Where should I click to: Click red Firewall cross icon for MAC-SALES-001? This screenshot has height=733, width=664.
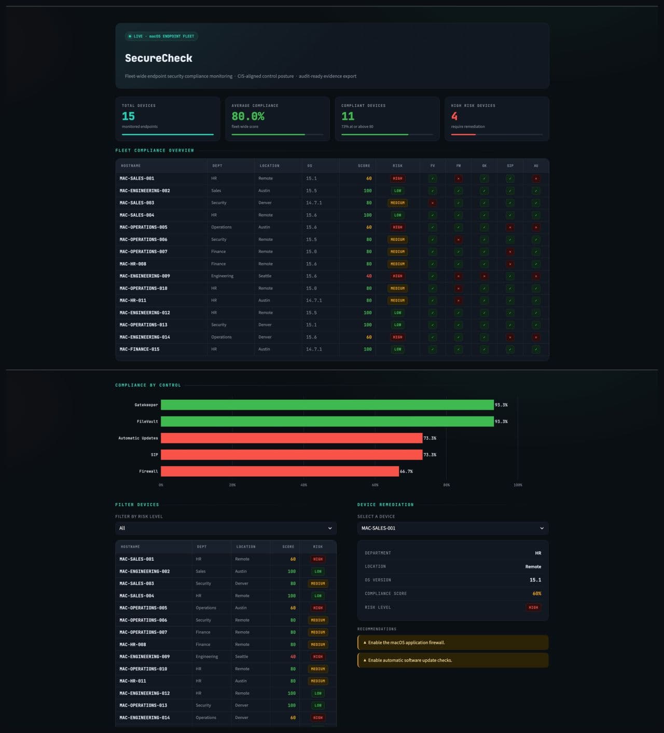point(459,179)
